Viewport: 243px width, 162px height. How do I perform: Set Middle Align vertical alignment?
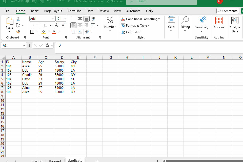click(x=80, y=18)
